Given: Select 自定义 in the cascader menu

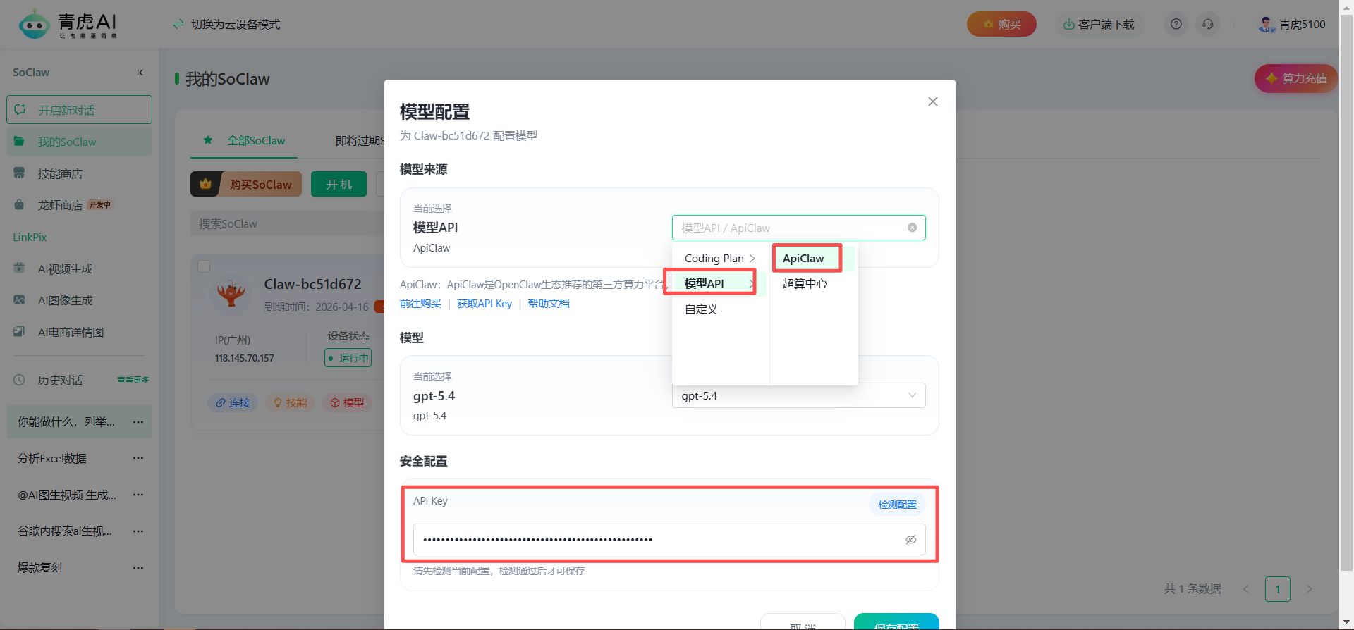Looking at the screenshot, I should pos(720,309).
